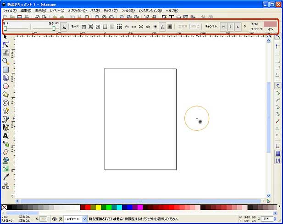Open the パス (Path) menu

[95, 11]
